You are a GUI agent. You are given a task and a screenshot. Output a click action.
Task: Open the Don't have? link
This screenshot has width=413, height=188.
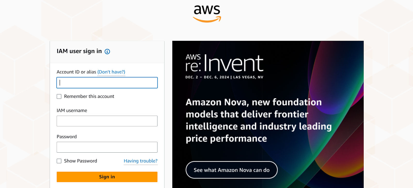click(x=111, y=72)
